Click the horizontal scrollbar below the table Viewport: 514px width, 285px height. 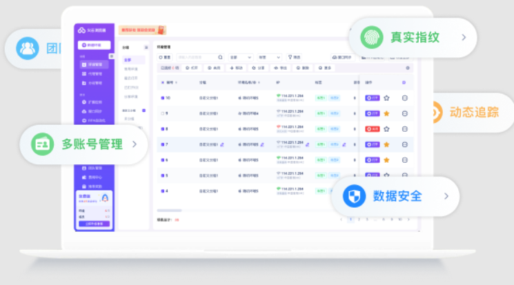coord(170,210)
